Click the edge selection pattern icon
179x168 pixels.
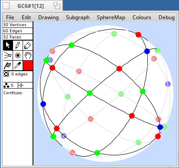[6, 74]
